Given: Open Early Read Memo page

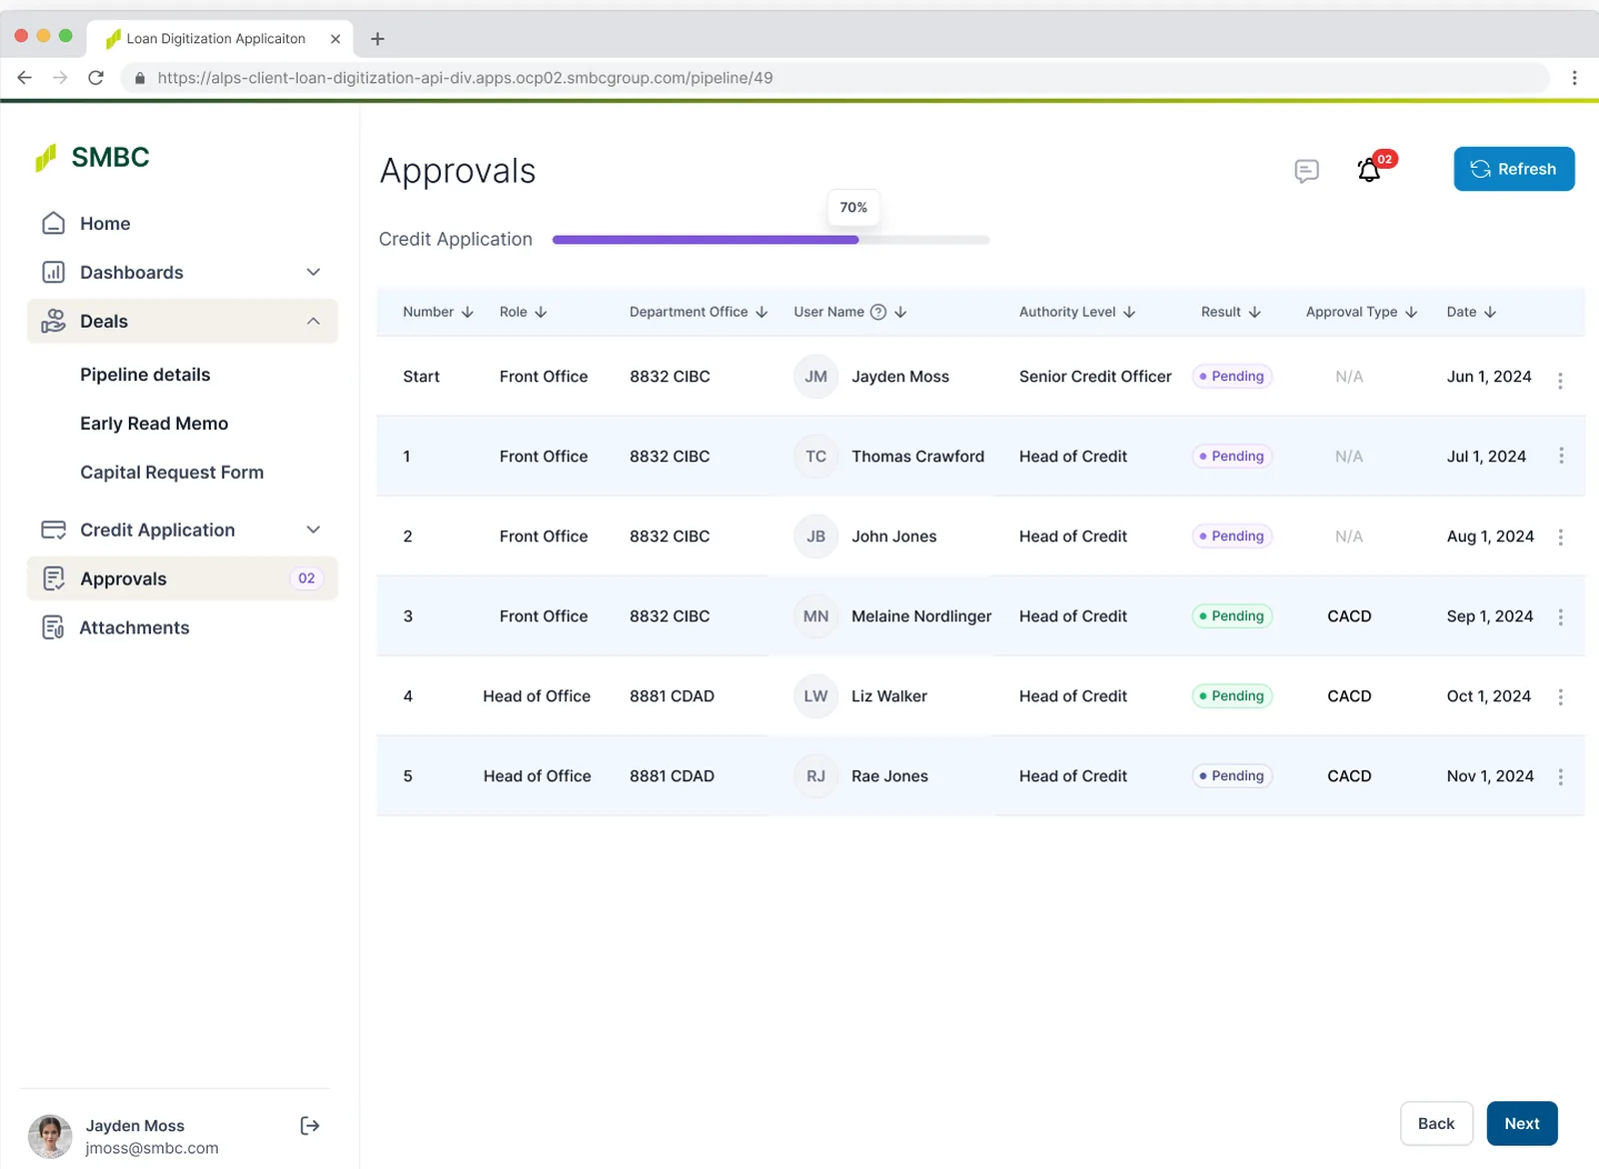Looking at the screenshot, I should point(154,424).
